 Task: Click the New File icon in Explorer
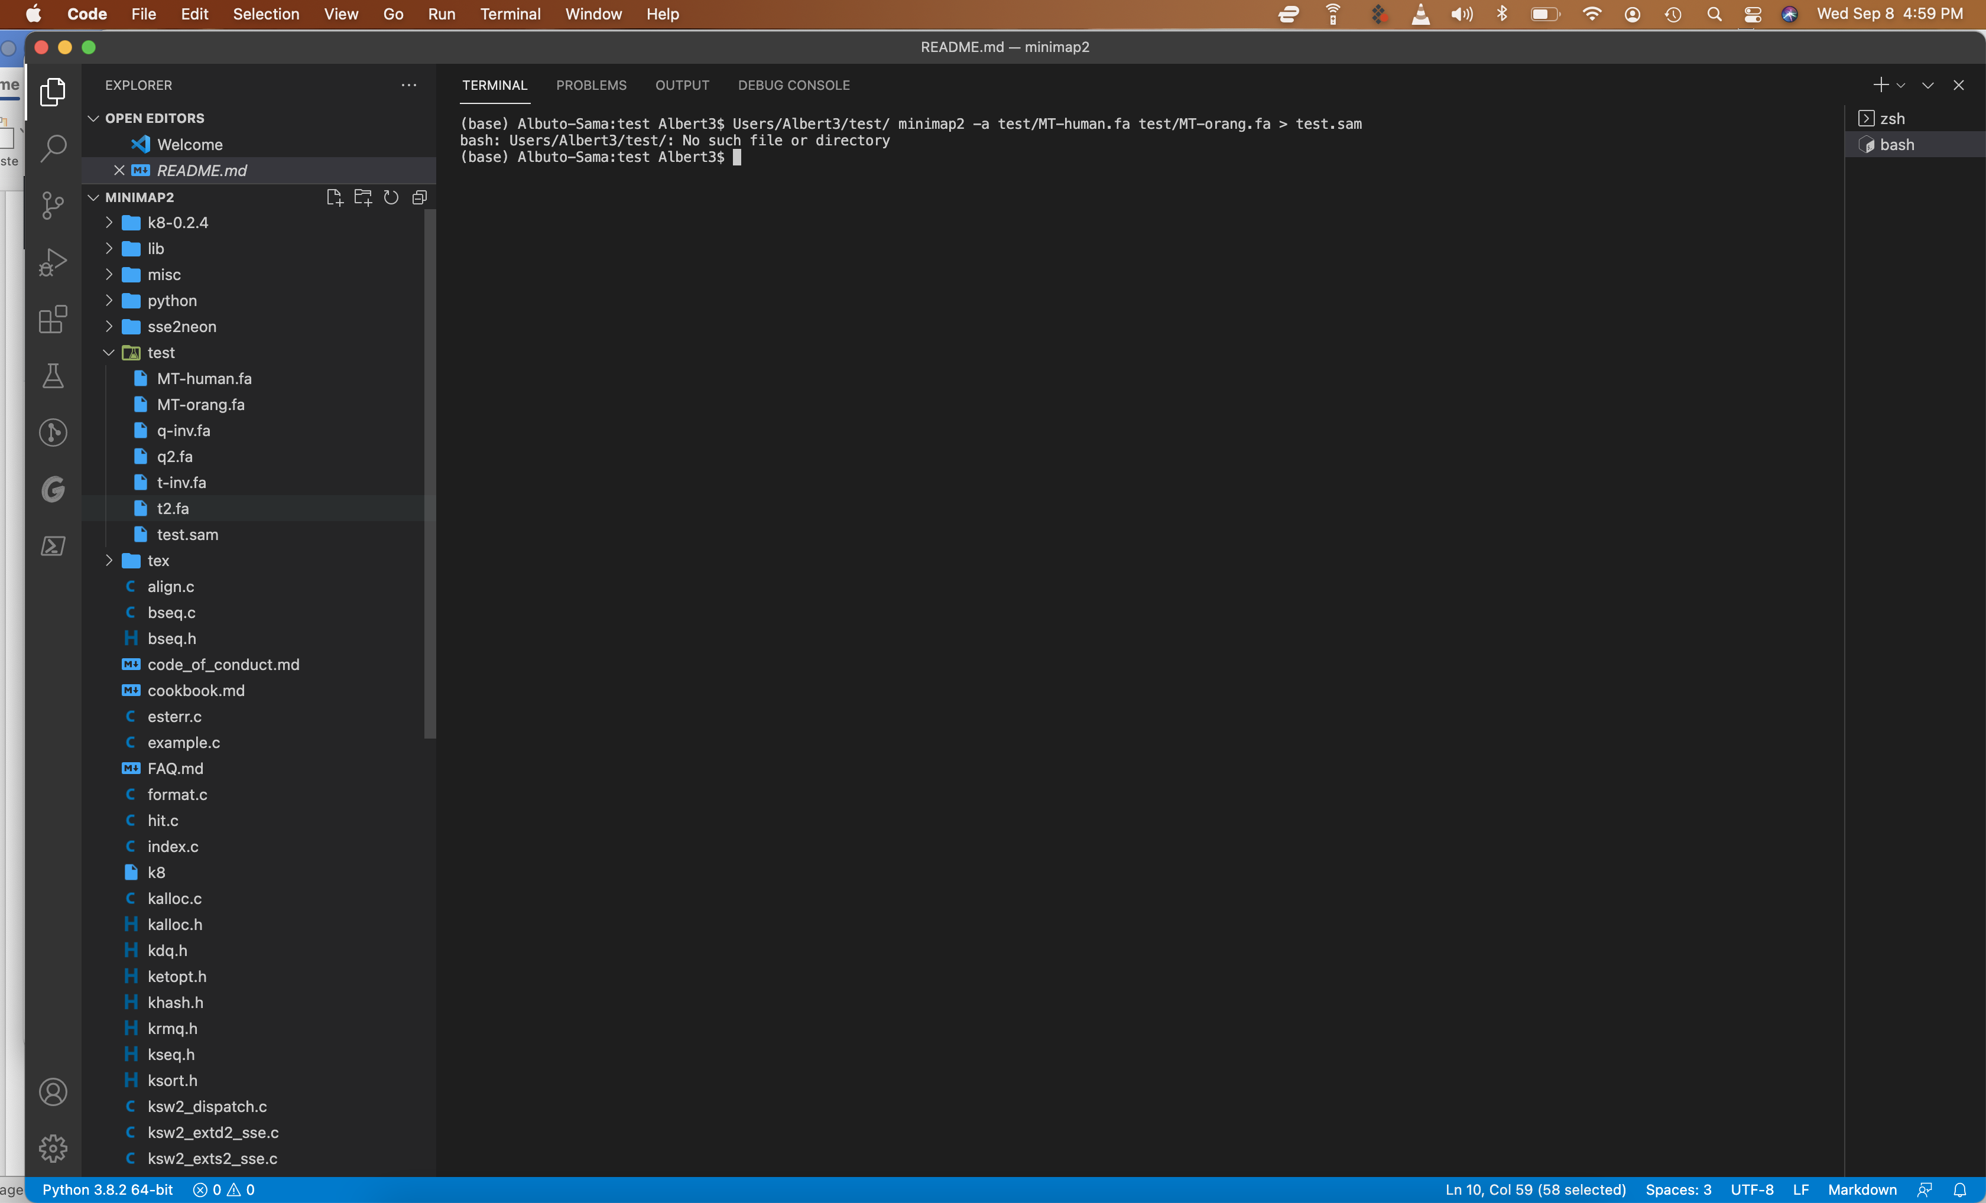coord(335,197)
